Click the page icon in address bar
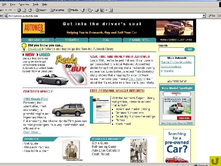This screenshot has height=166, width=221. [x=6, y=16]
